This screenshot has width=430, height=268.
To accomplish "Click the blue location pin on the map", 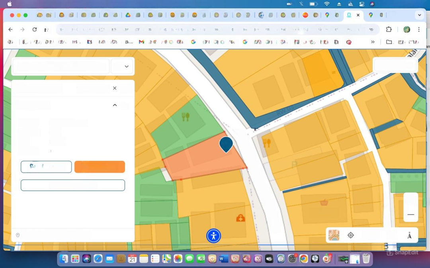I will [x=226, y=144].
